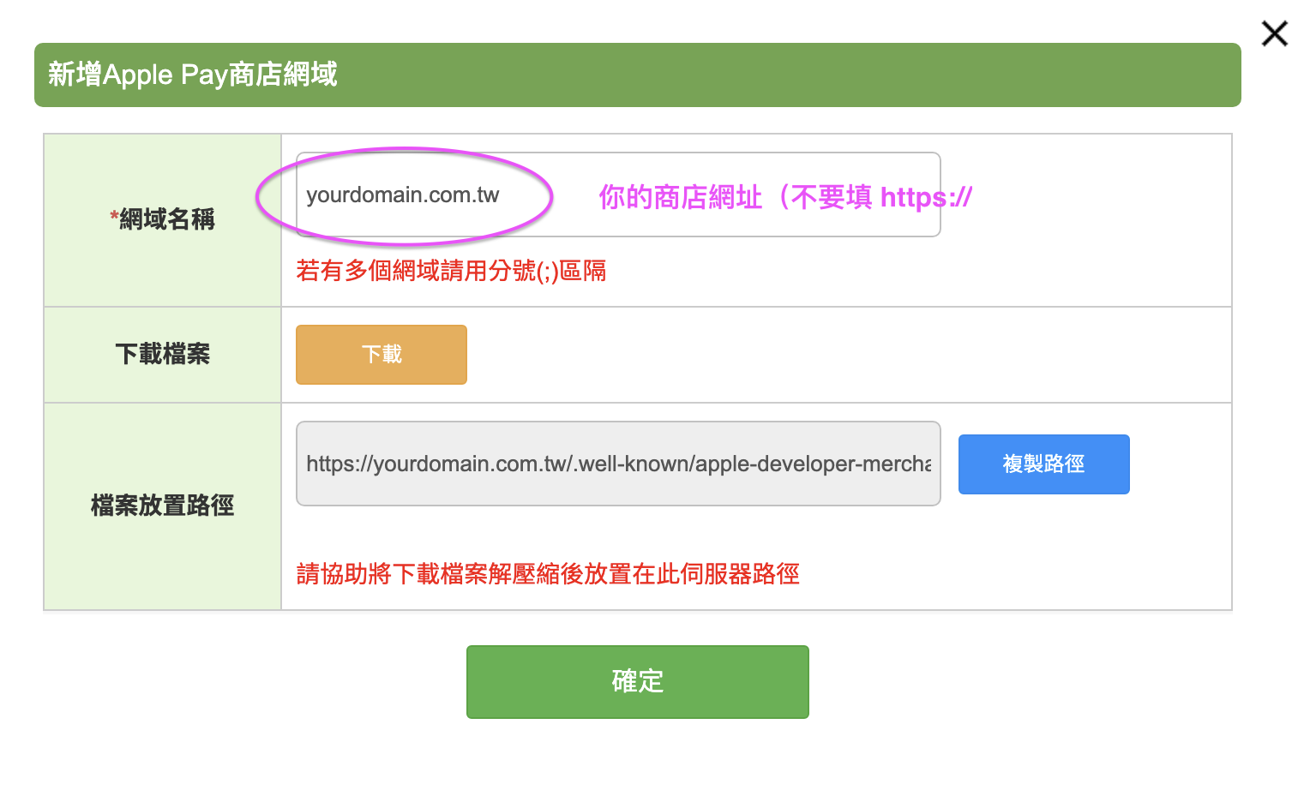Close the dialog with the X icon

point(1275,33)
